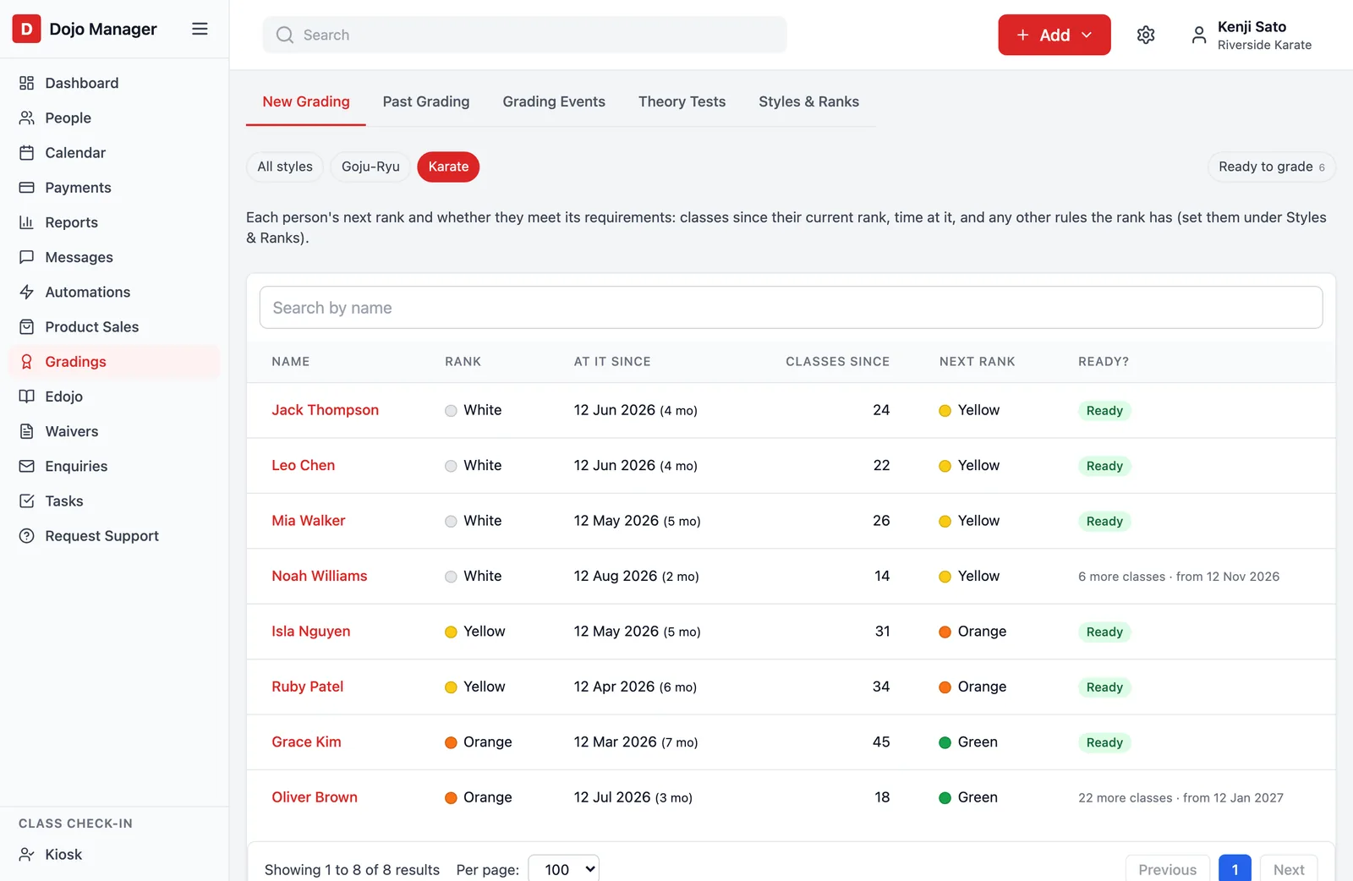Click the Tasks checkbox icon
Screen dimensions: 1353x881
pos(27,501)
